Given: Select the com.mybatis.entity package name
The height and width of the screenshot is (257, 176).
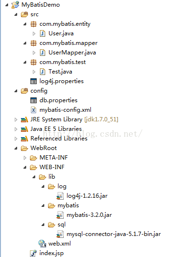Looking at the screenshot, I should click(65, 24).
